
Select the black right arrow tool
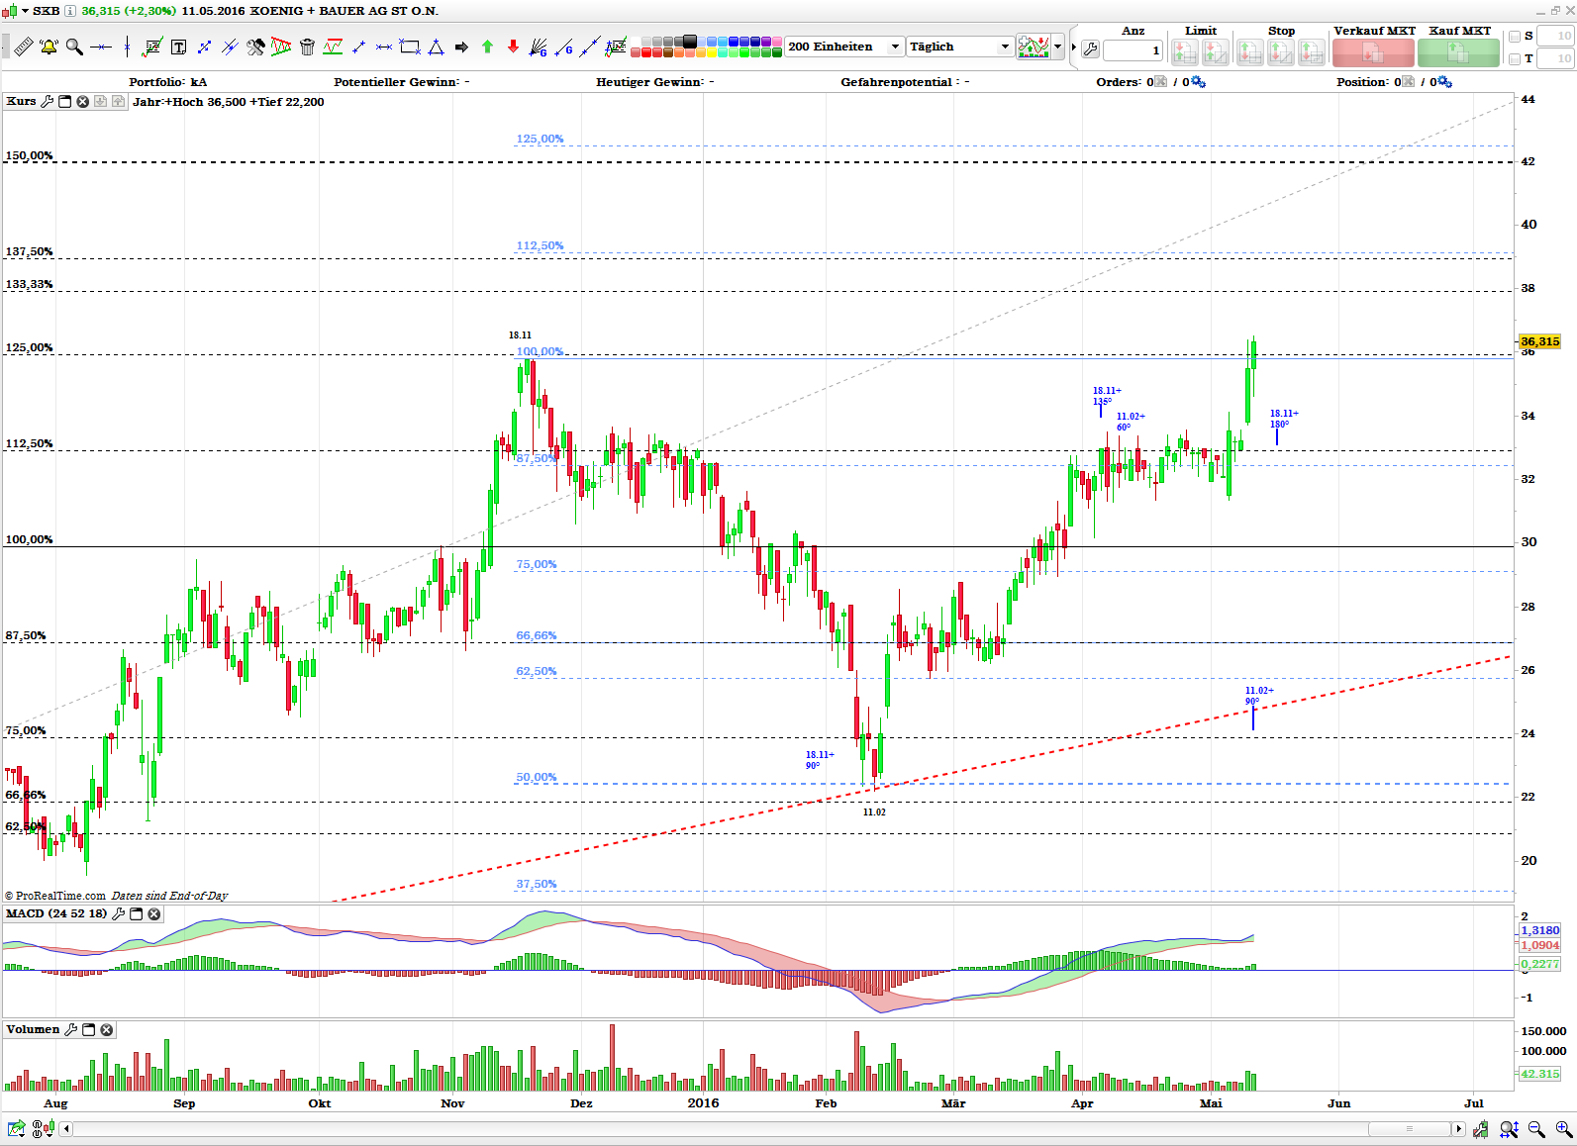pyautogui.click(x=461, y=47)
